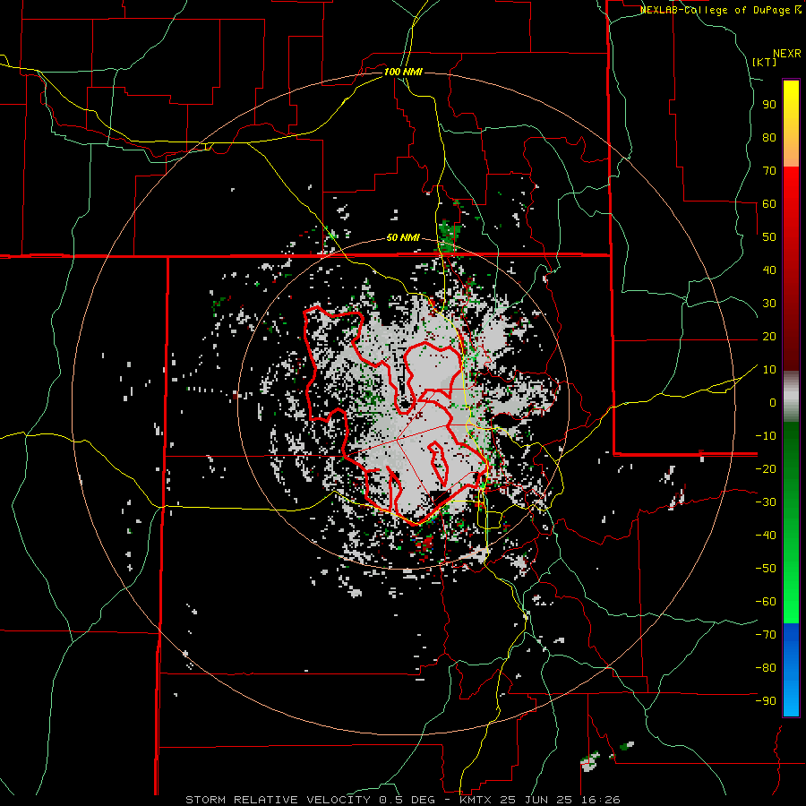806x806 pixels.
Task: Click the "50 NMI" range ring label
Action: tap(403, 237)
